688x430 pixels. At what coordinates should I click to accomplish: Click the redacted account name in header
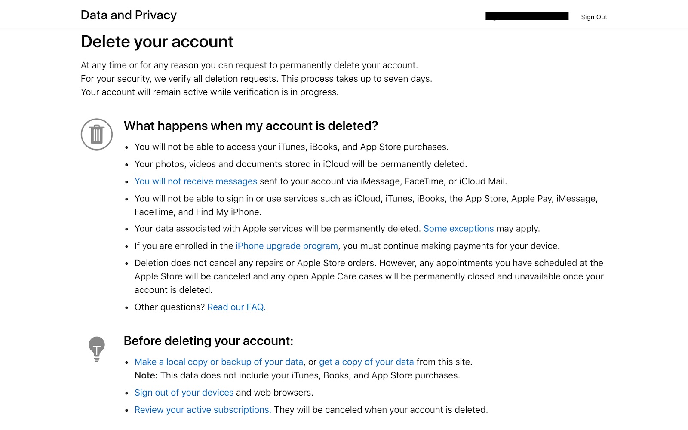coord(527,16)
